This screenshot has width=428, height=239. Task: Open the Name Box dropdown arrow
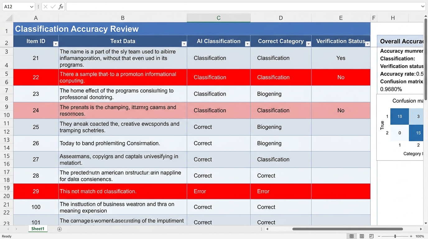click(31, 7)
